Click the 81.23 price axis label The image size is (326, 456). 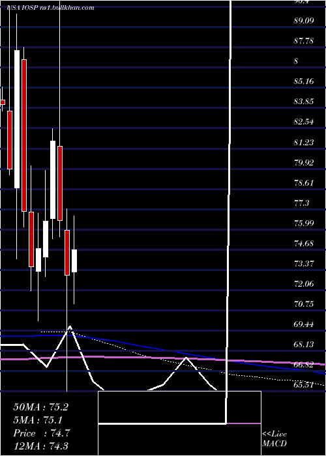[304, 142]
